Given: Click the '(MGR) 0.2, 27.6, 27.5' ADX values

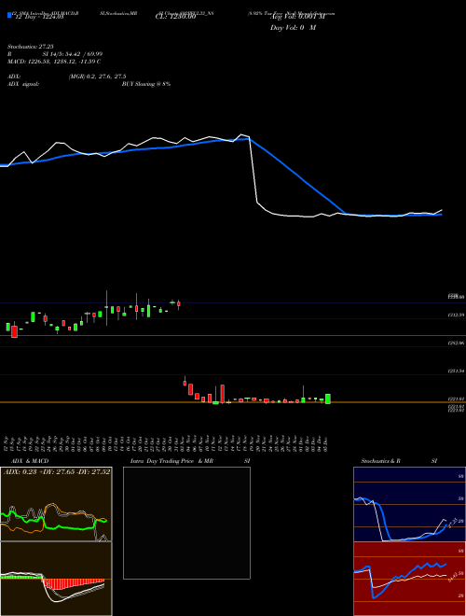Looking at the screenshot, I should tap(97, 77).
